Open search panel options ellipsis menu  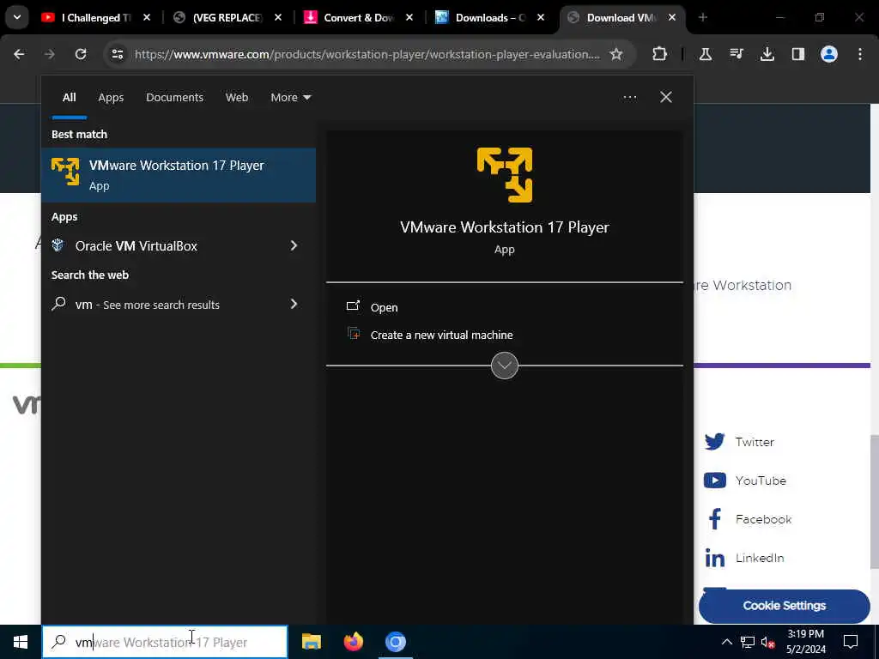(629, 98)
